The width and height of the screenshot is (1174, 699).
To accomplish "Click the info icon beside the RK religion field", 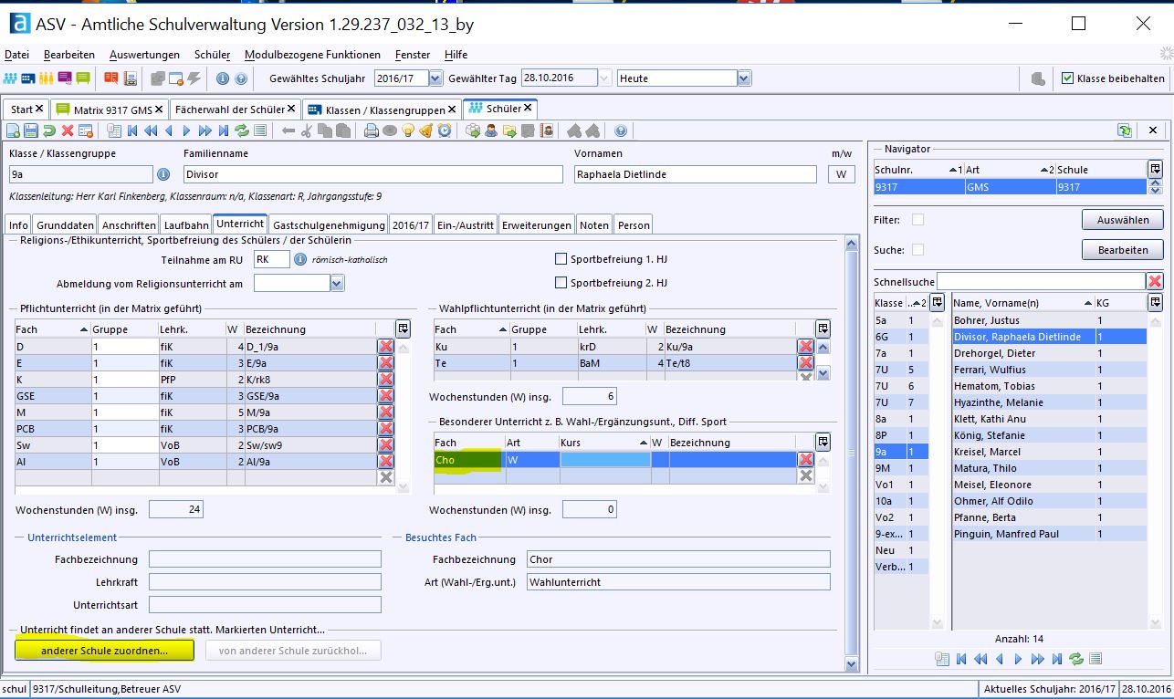I will tap(300, 259).
